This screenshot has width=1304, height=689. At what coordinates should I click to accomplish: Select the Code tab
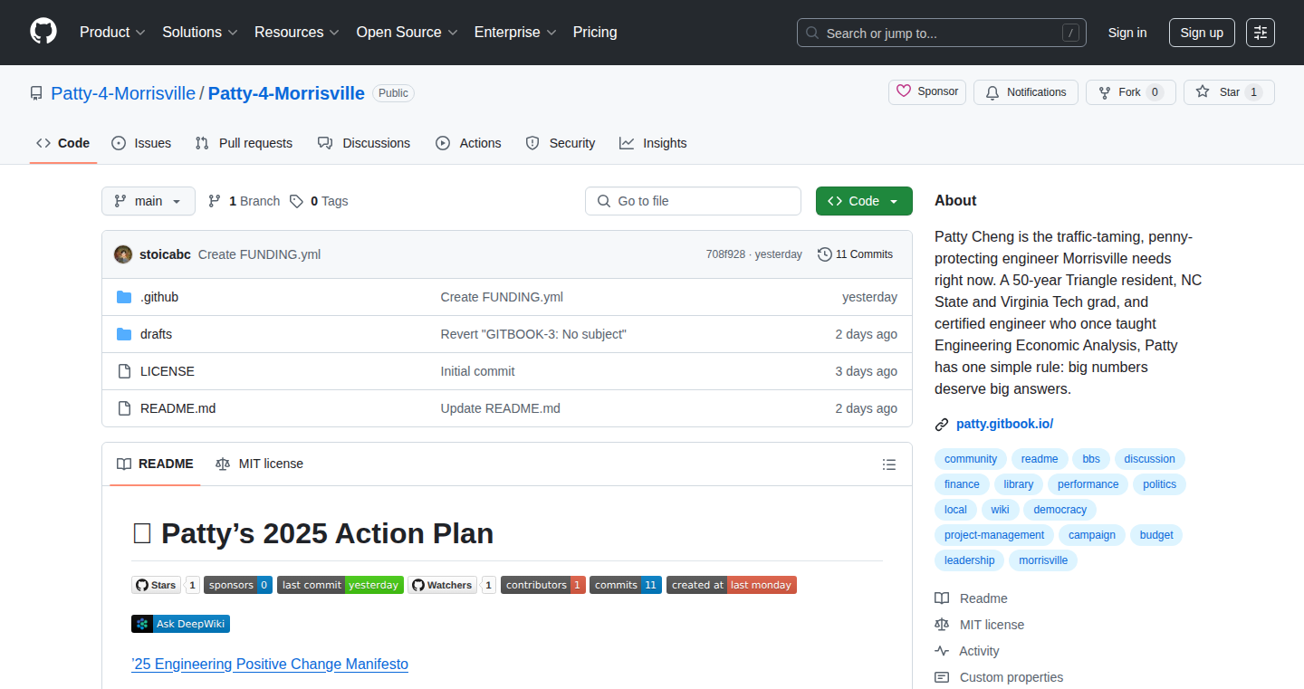[63, 143]
